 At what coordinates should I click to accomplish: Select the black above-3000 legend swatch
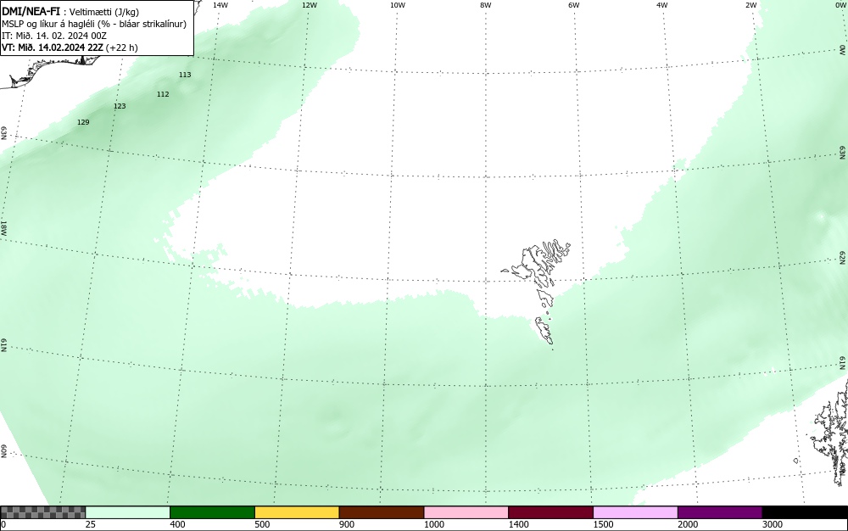[805, 512]
